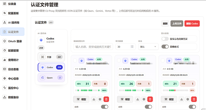Click the 配额管理 pie icon
The width and height of the screenshot is (206, 110).
[4, 51]
